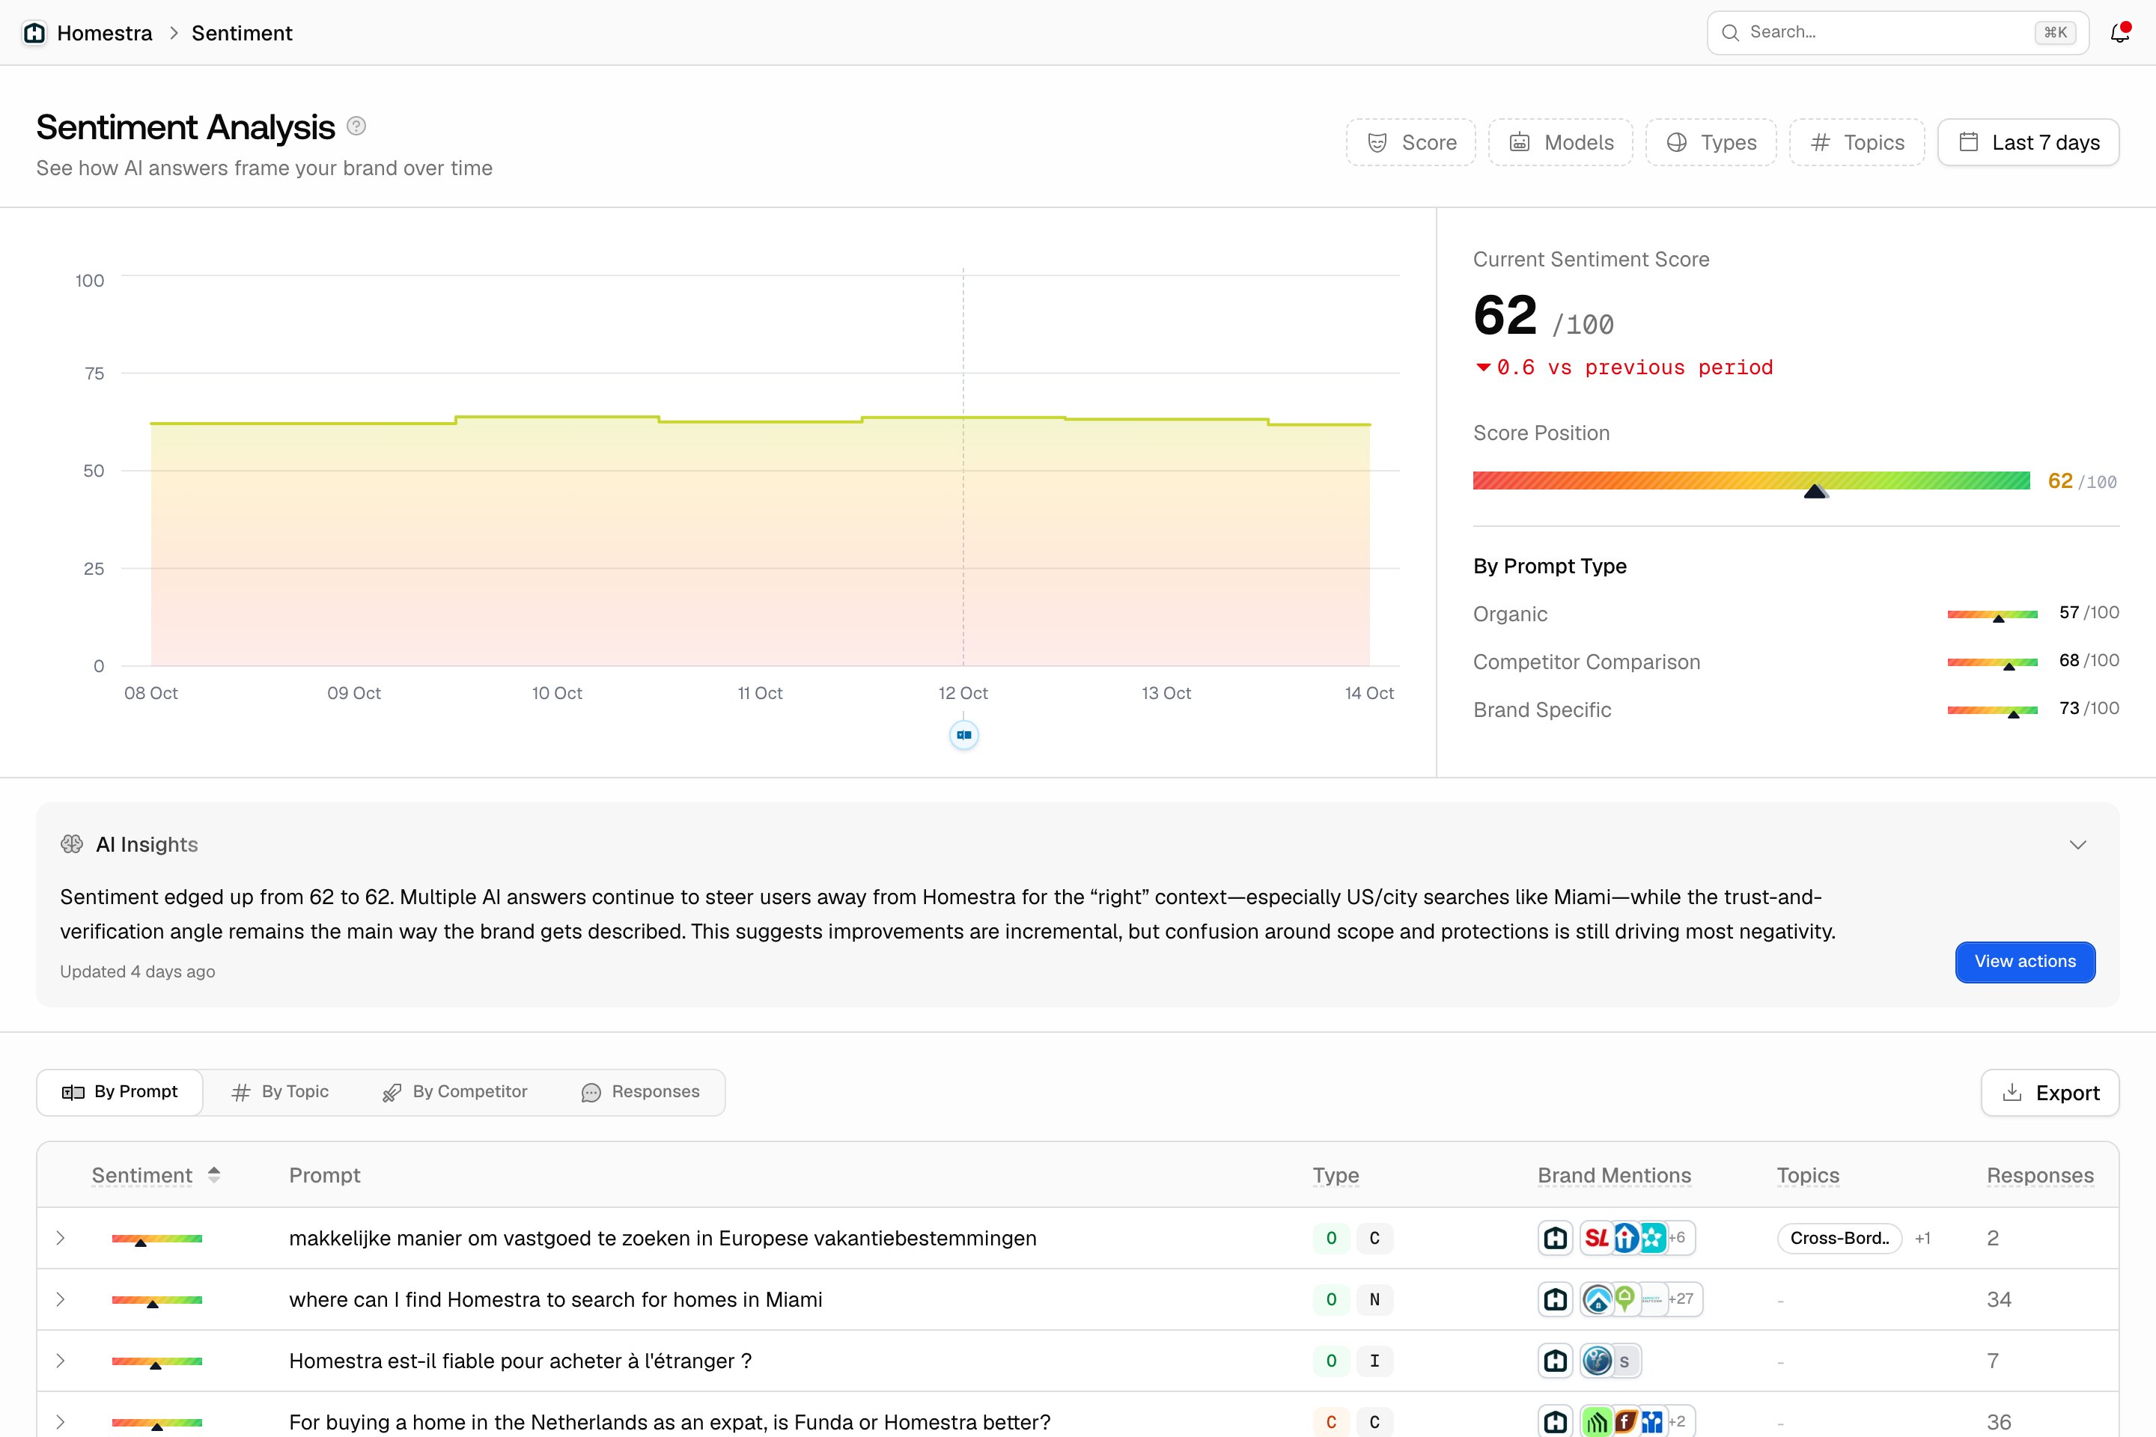Click I type badge in fiable row
2156x1437 pixels.
[1374, 1361]
